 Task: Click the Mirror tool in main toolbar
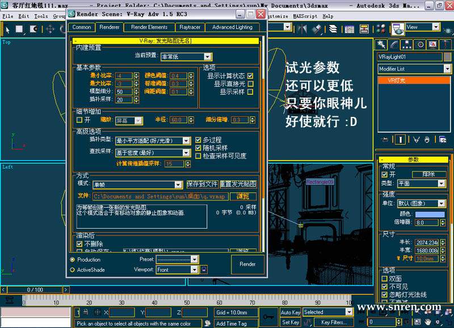pyautogui.click(x=302, y=29)
